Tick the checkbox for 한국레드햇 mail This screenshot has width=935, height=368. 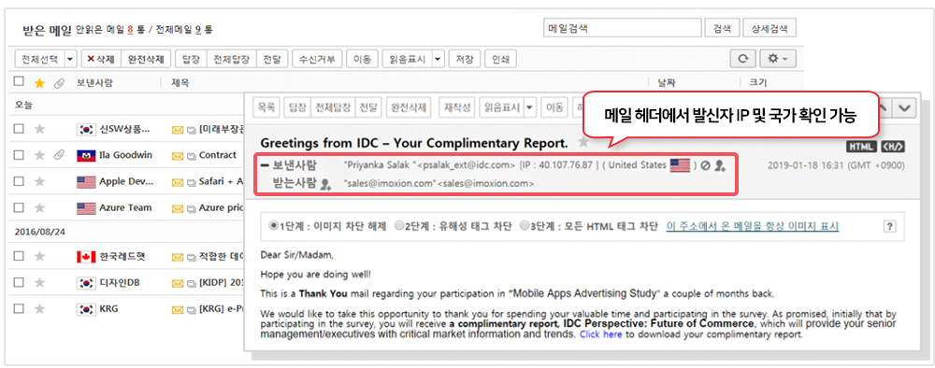pyautogui.click(x=19, y=257)
